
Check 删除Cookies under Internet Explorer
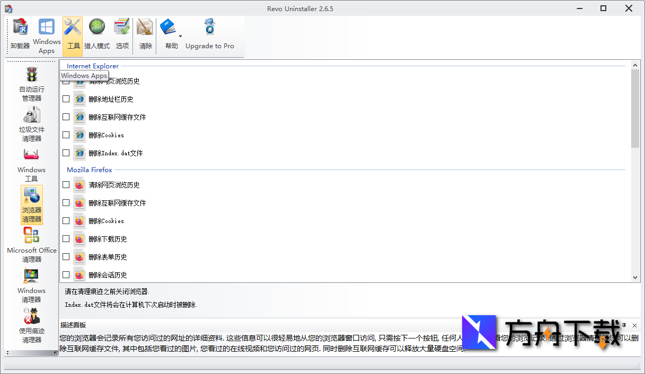[x=66, y=135]
